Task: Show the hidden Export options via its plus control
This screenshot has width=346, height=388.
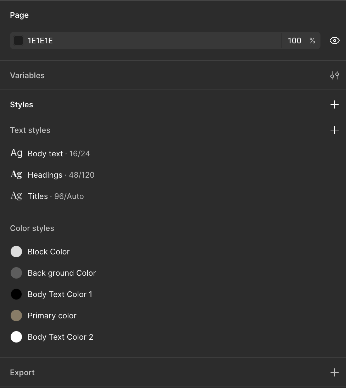Action: coord(334,372)
